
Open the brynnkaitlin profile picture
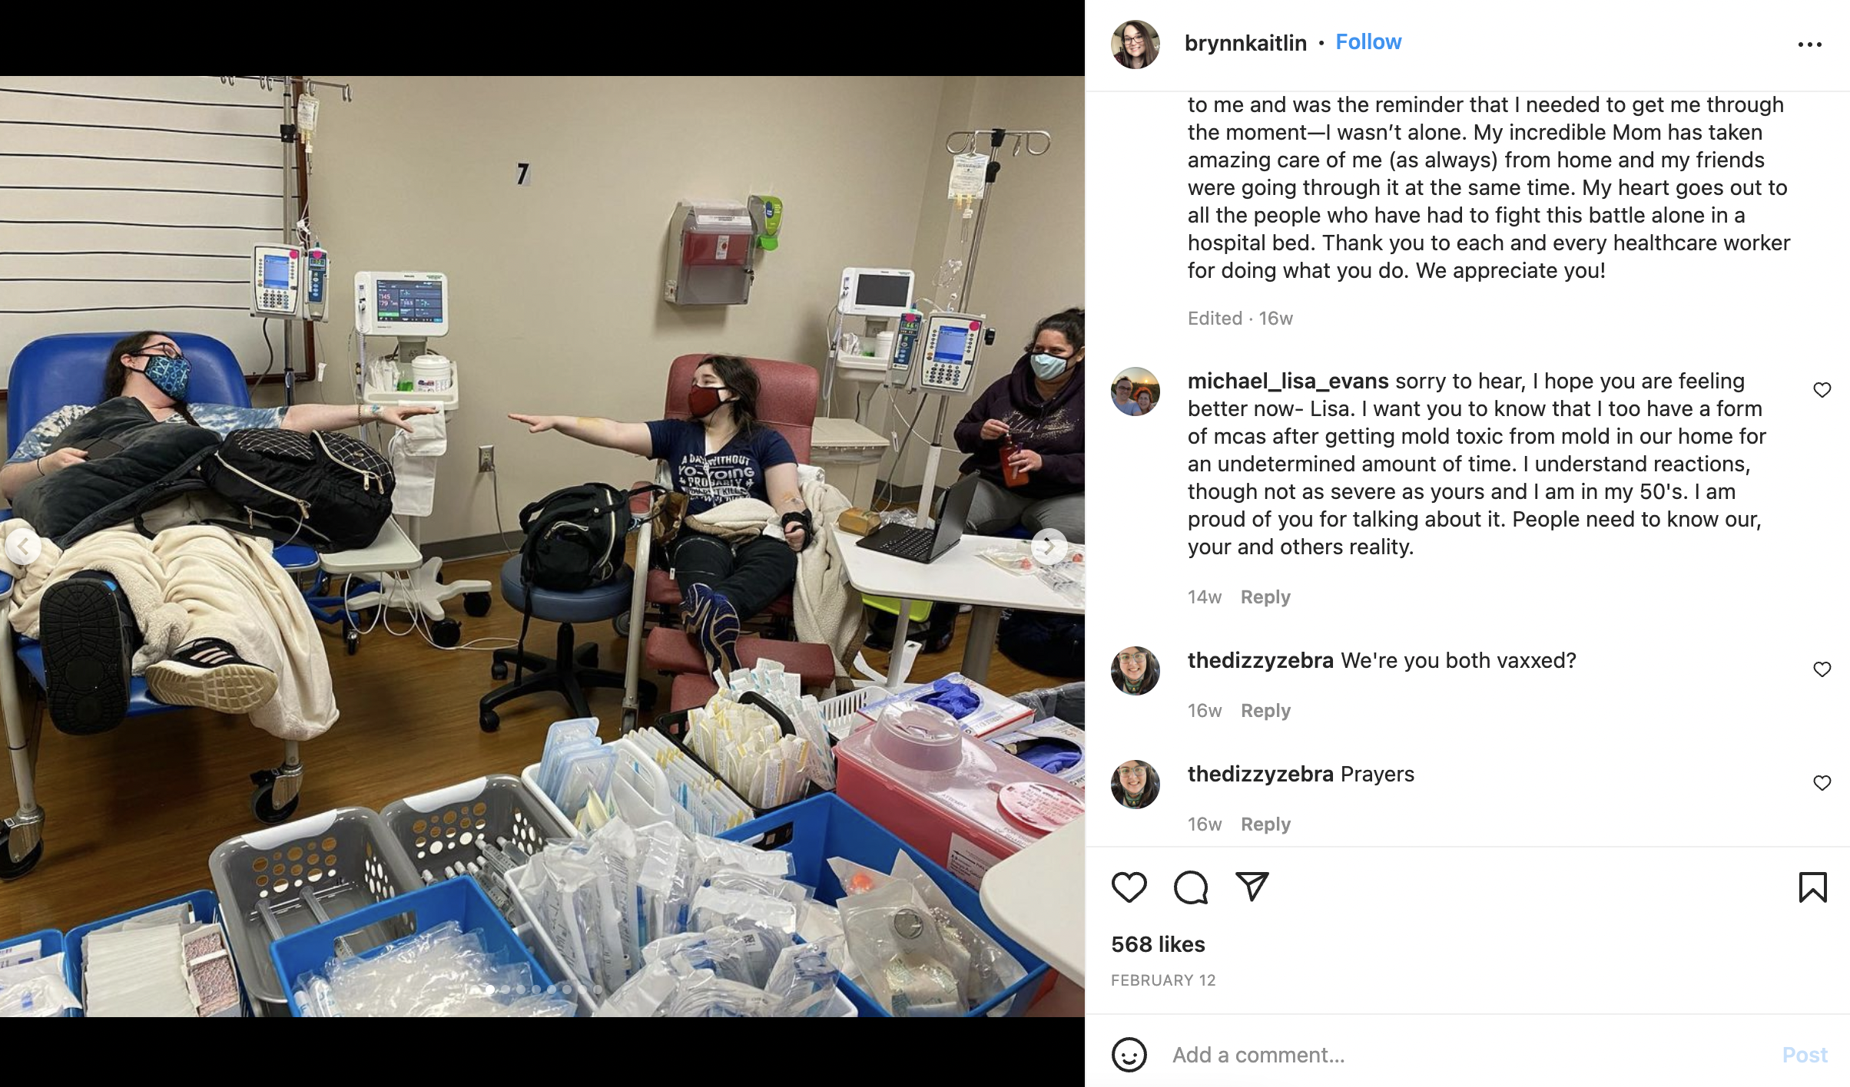(x=1135, y=45)
